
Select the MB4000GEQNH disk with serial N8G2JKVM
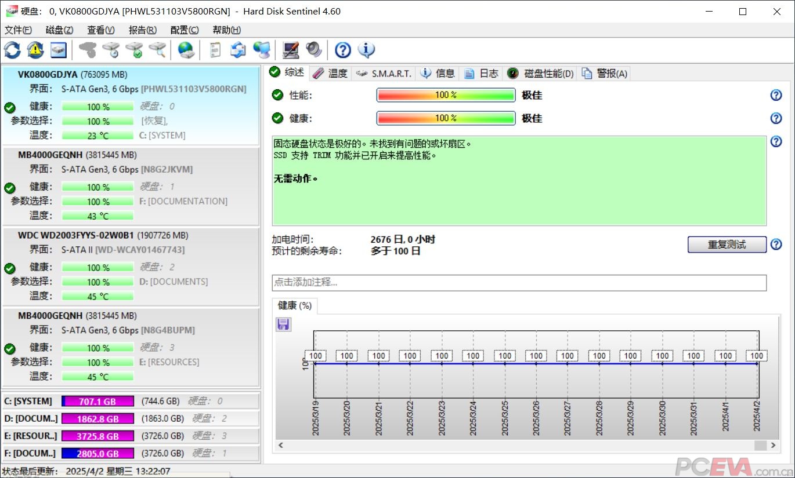click(131, 186)
